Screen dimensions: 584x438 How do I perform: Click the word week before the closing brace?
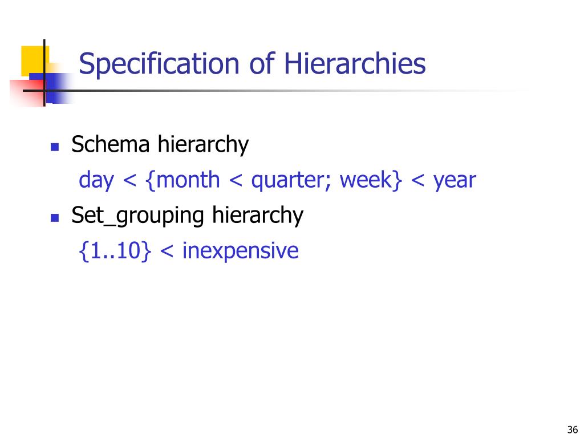[x=367, y=180]
